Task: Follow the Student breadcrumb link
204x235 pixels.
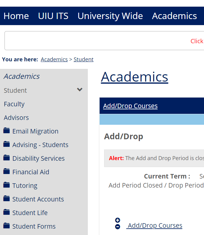Action: [83, 60]
